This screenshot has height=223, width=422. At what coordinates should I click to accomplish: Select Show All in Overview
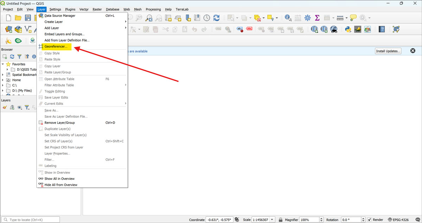[x=82, y=179]
